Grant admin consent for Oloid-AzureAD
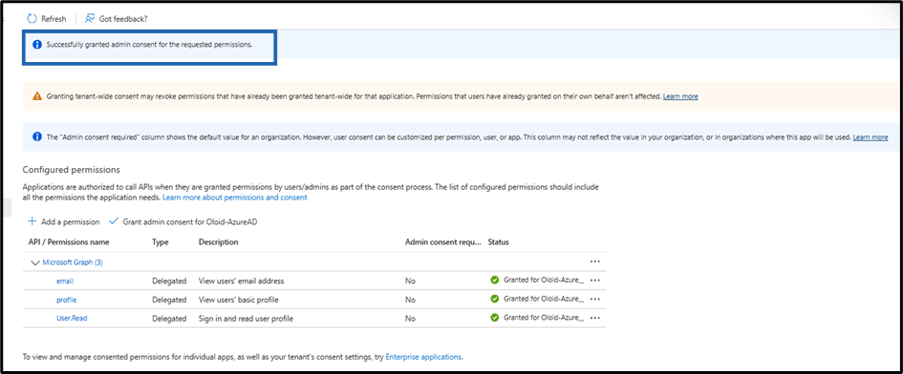The image size is (903, 374). (189, 221)
